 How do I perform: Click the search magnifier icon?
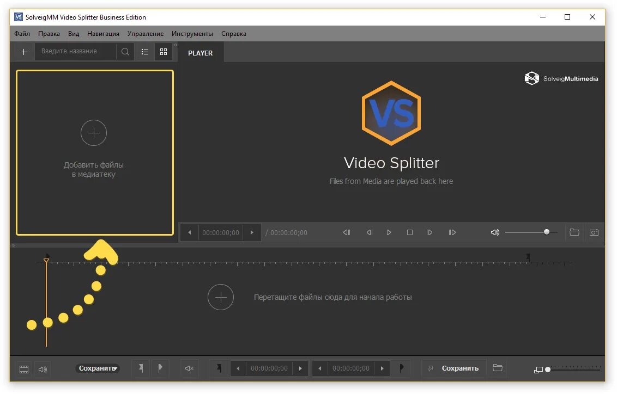tap(125, 52)
